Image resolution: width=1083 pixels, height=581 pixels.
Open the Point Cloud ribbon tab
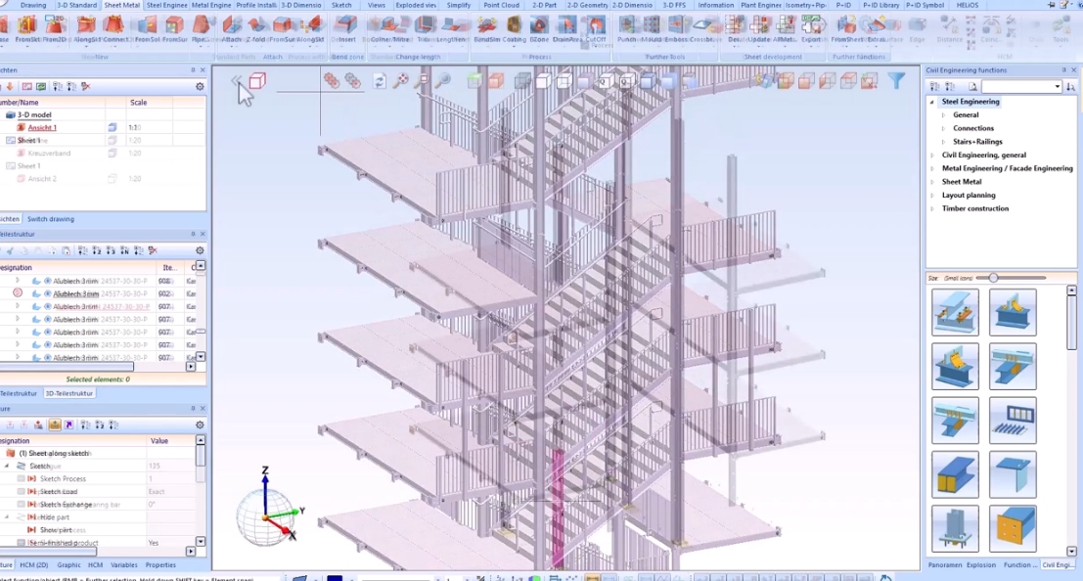[x=501, y=5]
